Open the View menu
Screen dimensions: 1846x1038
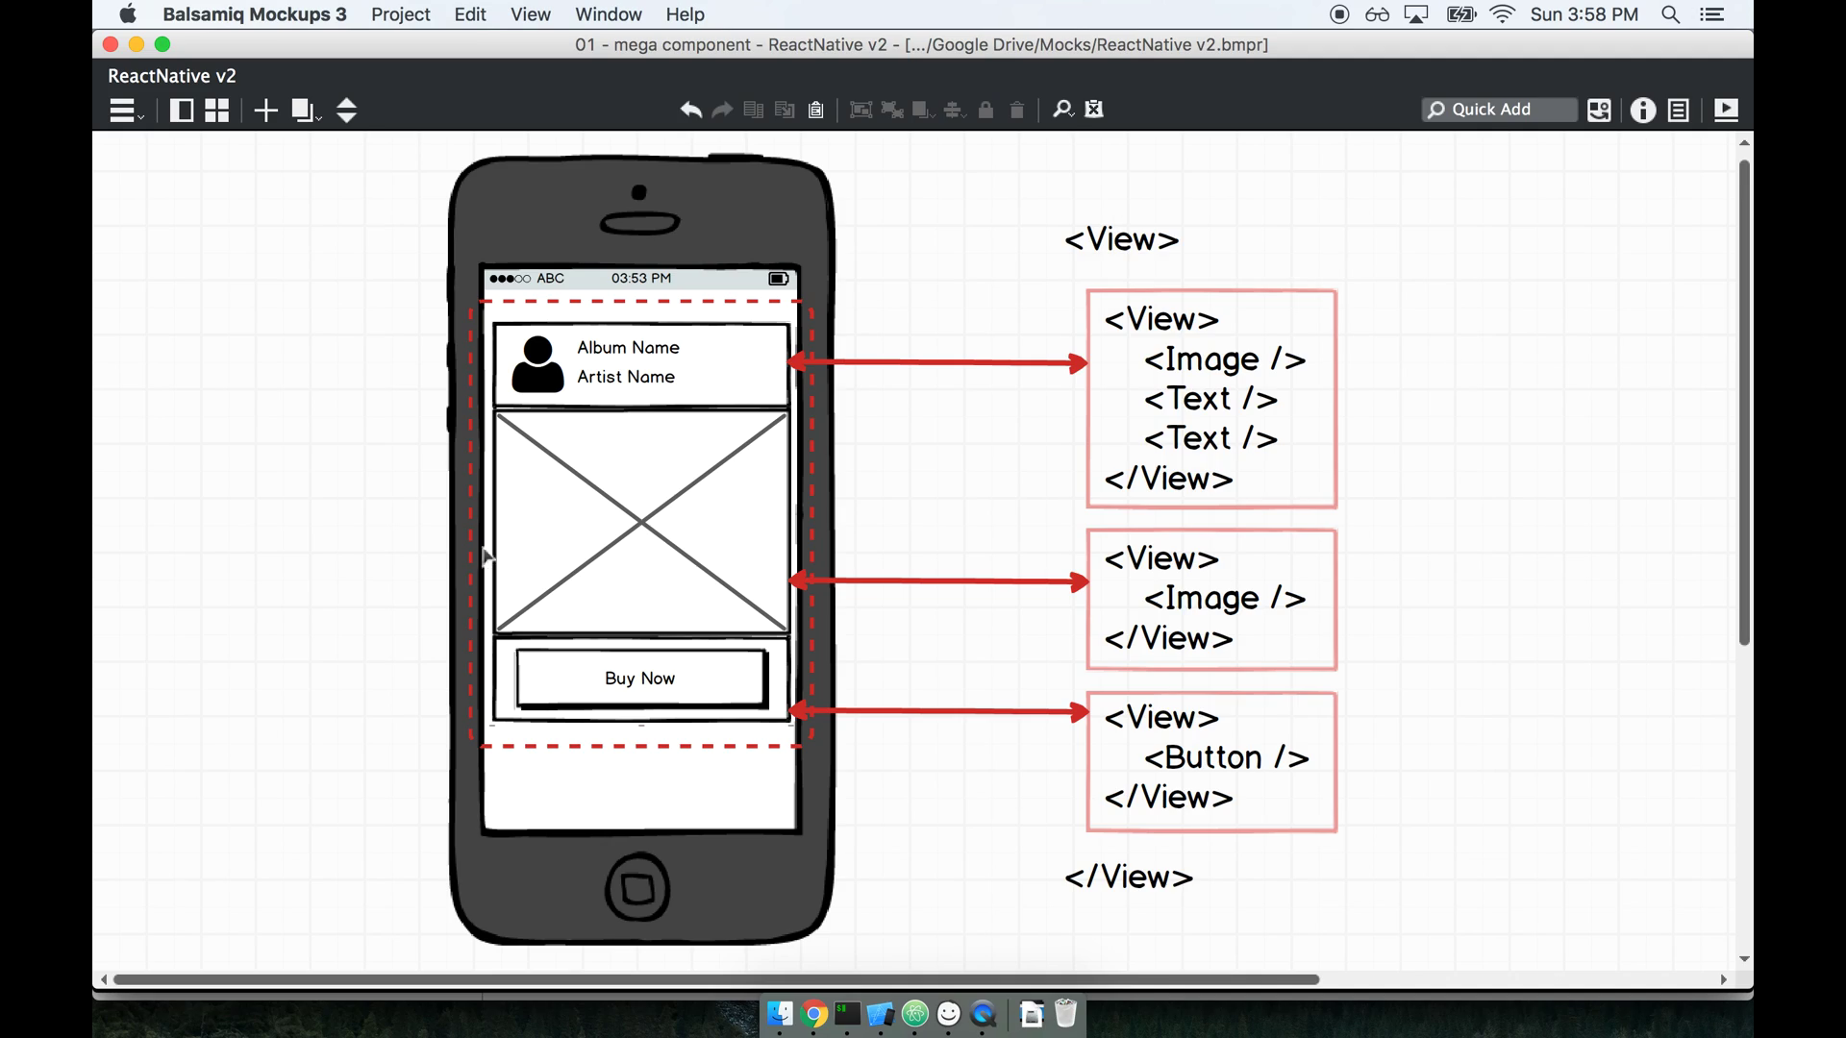(529, 14)
